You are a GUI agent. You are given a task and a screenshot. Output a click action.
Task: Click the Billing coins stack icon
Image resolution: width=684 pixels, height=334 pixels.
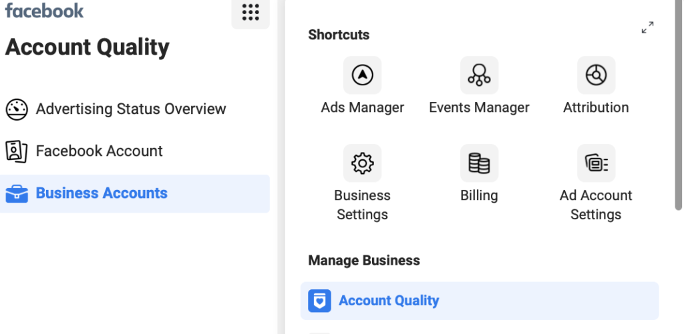coord(479,163)
